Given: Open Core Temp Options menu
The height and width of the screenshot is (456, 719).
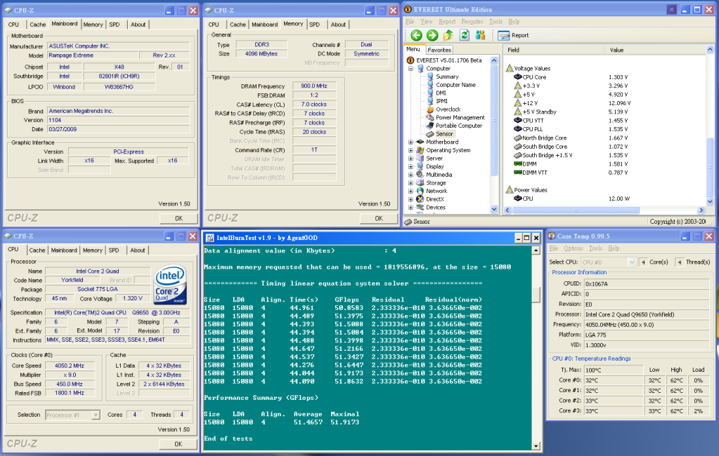Looking at the screenshot, I should [574, 248].
